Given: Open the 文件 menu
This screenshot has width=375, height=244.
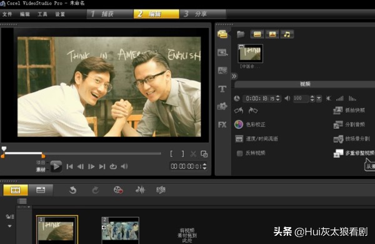Looking at the screenshot, I should 7,14.
